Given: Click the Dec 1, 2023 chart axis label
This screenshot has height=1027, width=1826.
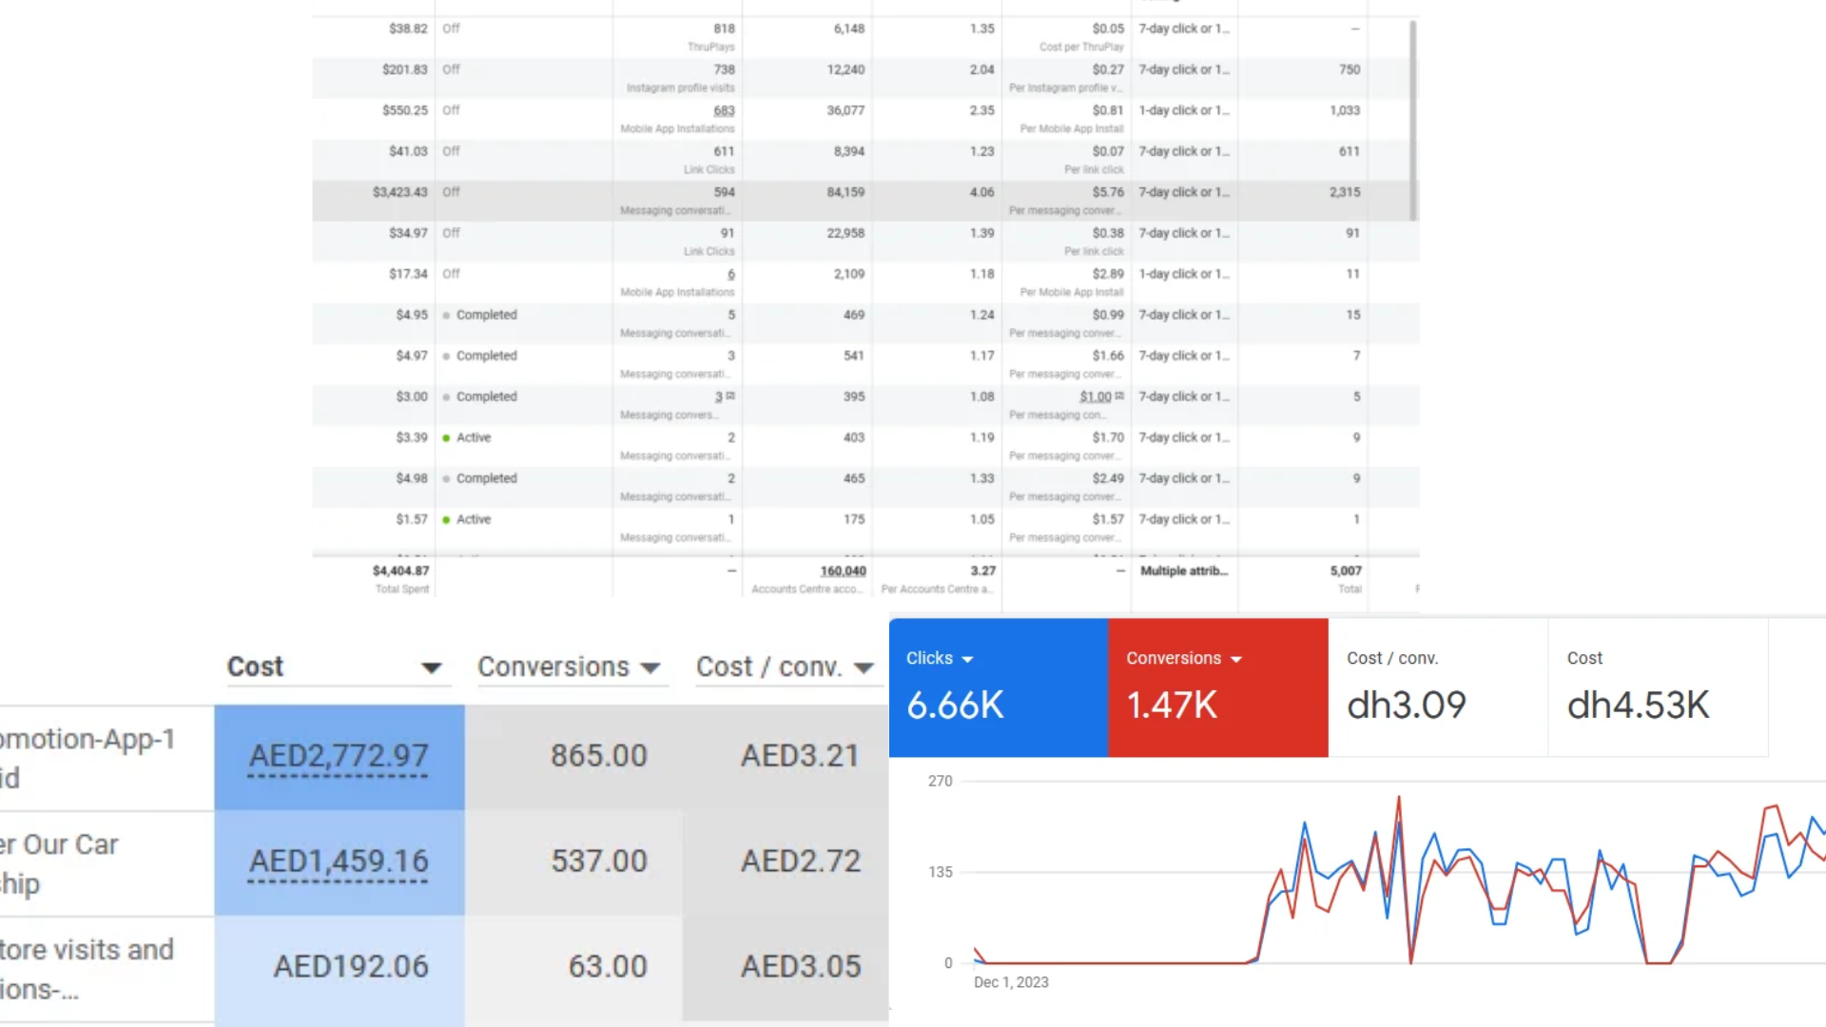Looking at the screenshot, I should tap(1011, 982).
